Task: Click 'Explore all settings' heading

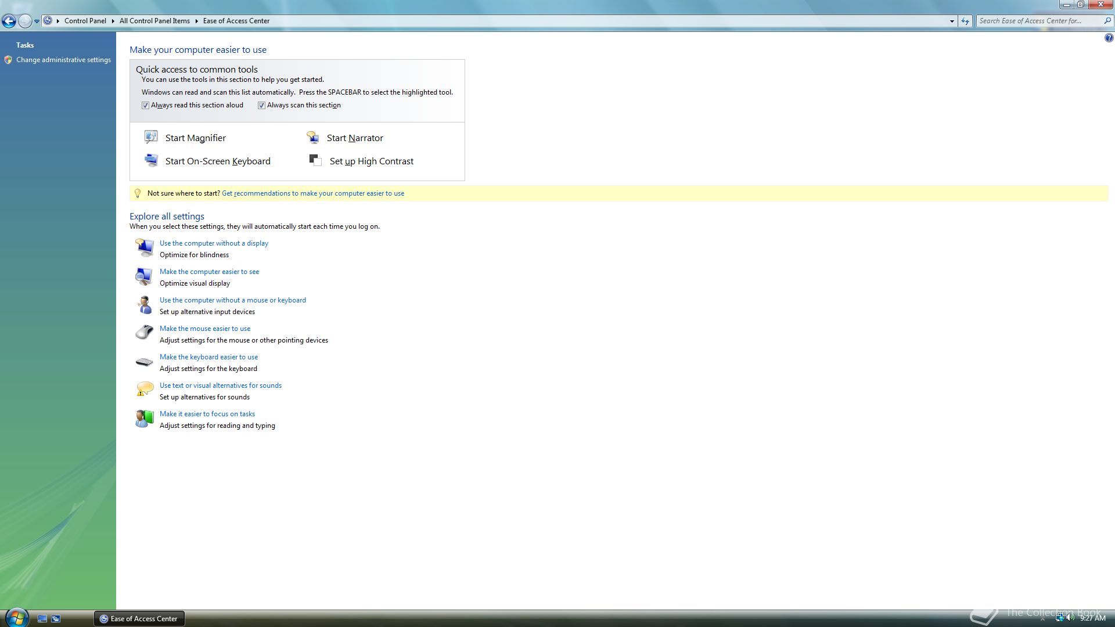Action: (167, 216)
